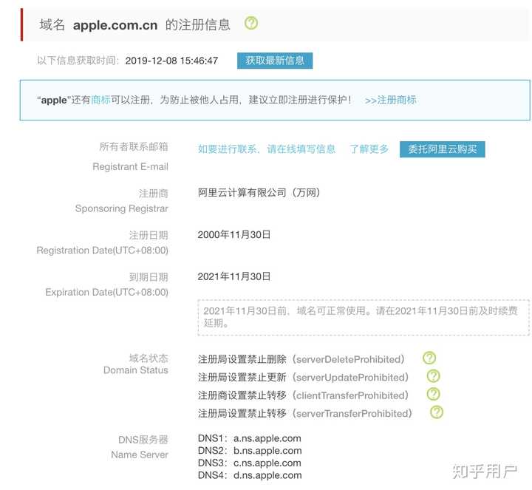532x490 pixels.
Task: Click help icon for serverTransferProhibited status
Action: click(437, 412)
